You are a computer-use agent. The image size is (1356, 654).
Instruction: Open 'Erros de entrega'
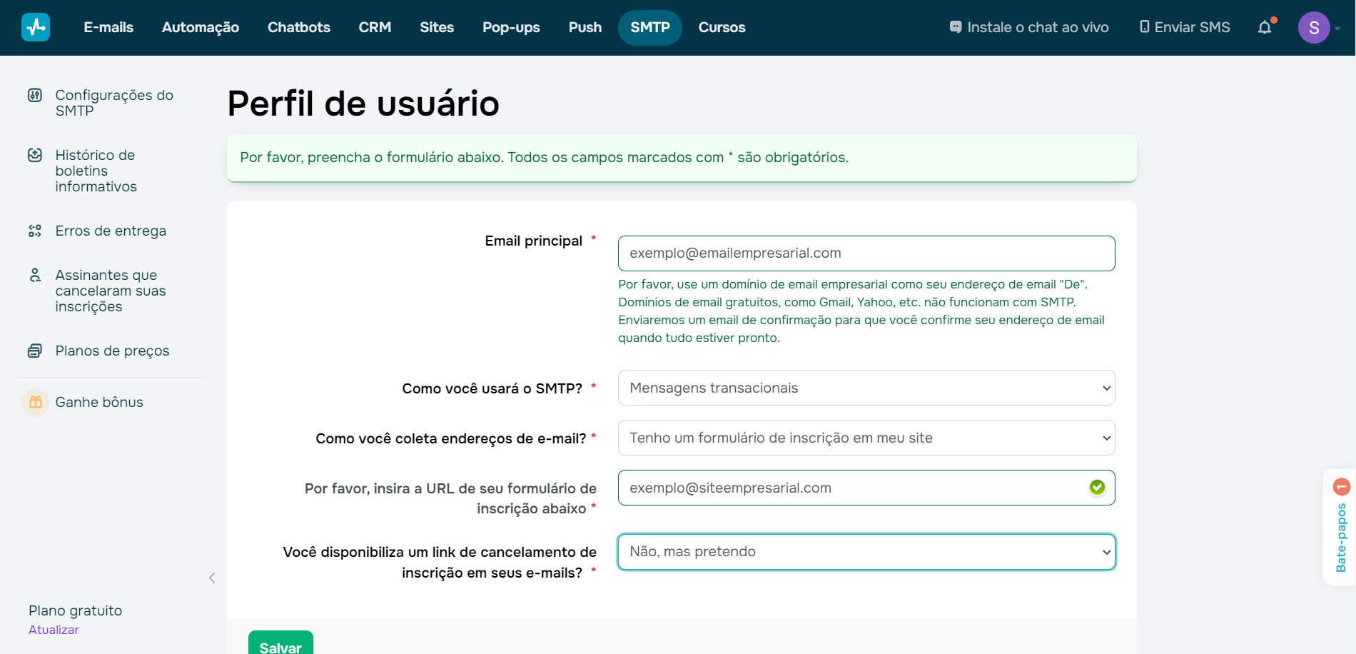(x=111, y=231)
